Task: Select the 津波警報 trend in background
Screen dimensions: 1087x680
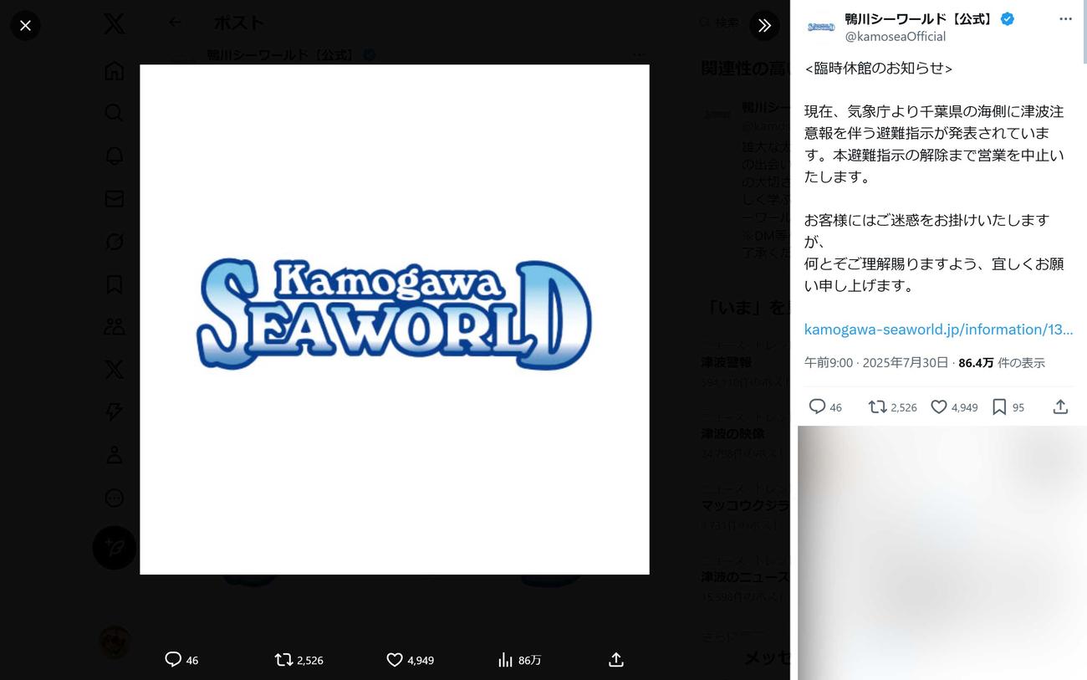Action: tap(727, 362)
